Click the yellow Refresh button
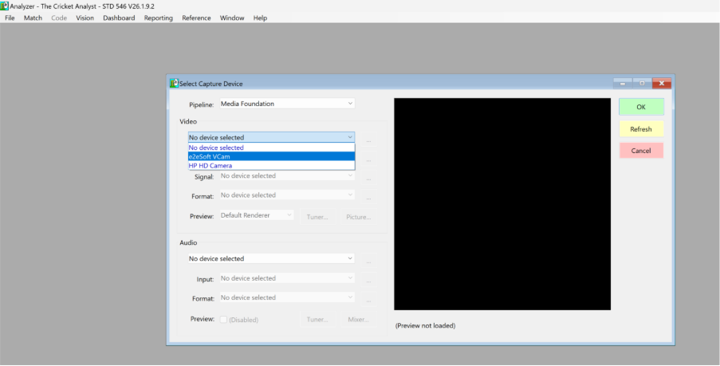Image resolution: width=720 pixels, height=366 pixels. pyautogui.click(x=641, y=129)
